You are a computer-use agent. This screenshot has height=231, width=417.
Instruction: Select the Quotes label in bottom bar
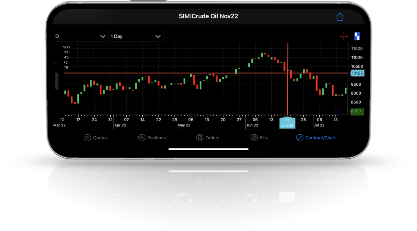[100, 138]
